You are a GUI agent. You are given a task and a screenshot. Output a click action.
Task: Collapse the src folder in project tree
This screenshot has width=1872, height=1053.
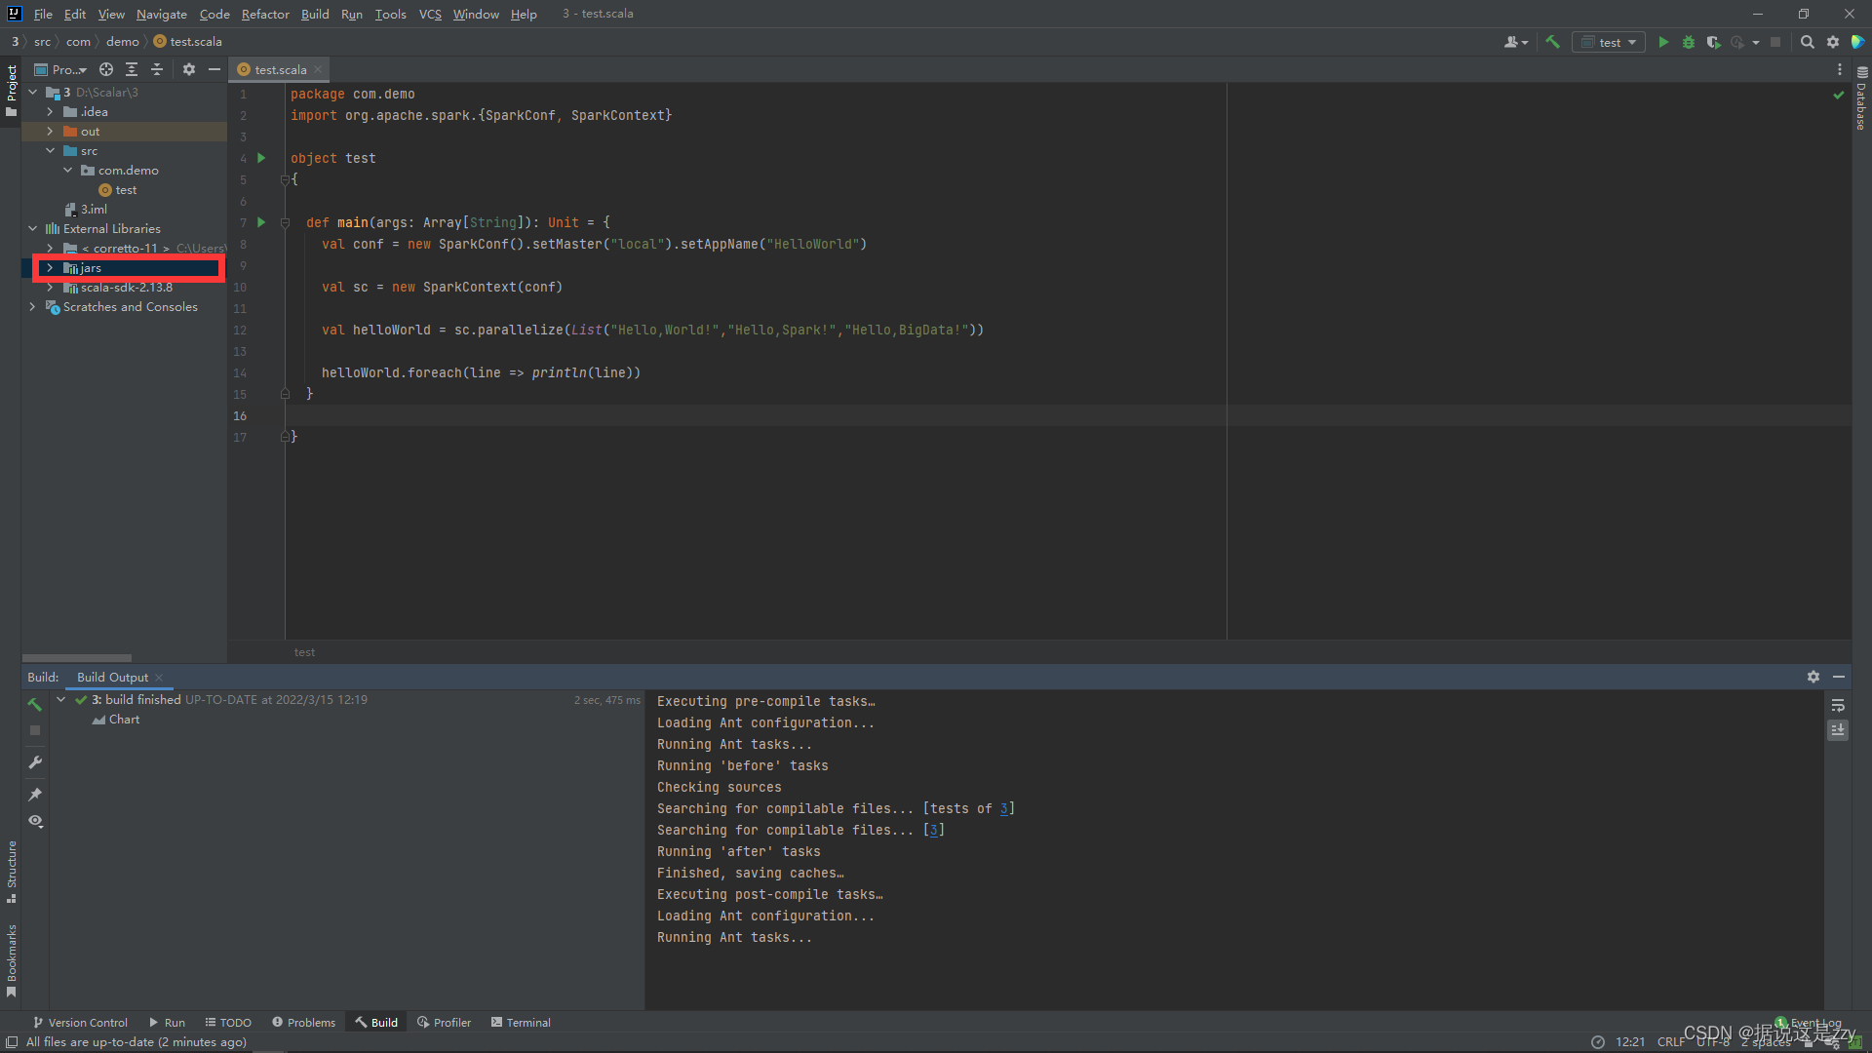[x=50, y=151]
